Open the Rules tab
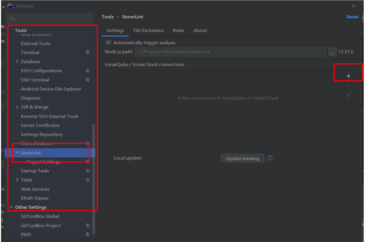 tap(178, 31)
